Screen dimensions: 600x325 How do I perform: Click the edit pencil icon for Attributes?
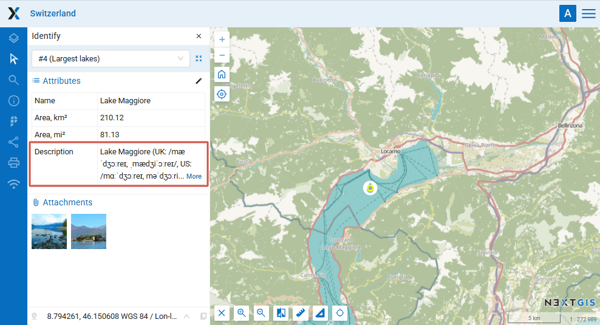coord(198,81)
